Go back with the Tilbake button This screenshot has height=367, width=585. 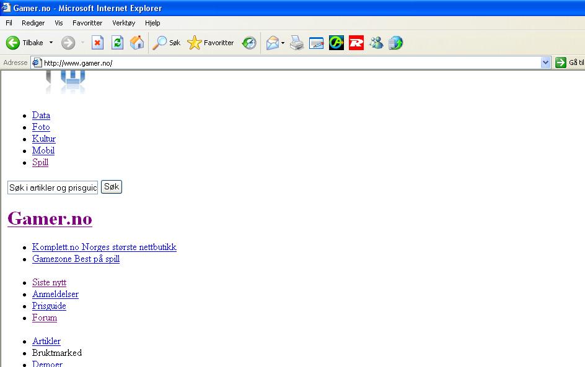point(25,43)
